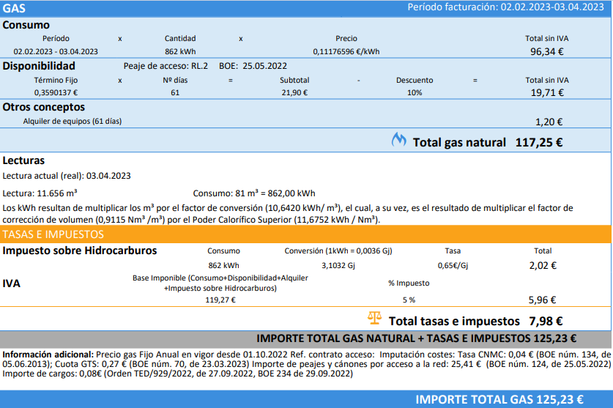Image resolution: width=613 pixels, height=408 pixels.
Task: Click the amount '117,25 €'
Action: pyautogui.click(x=539, y=142)
